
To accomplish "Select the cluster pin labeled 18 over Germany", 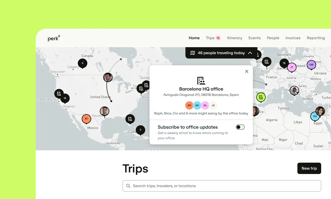I will (x=284, y=63).
